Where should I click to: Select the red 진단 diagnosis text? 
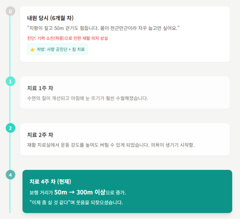[67, 38]
